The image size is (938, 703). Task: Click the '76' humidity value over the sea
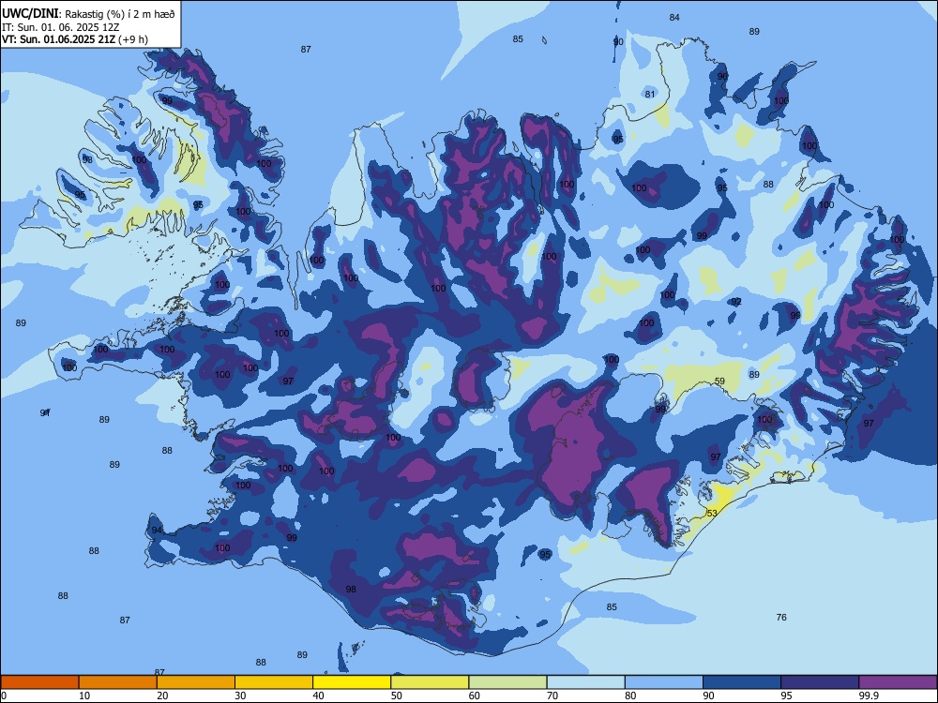tap(781, 617)
